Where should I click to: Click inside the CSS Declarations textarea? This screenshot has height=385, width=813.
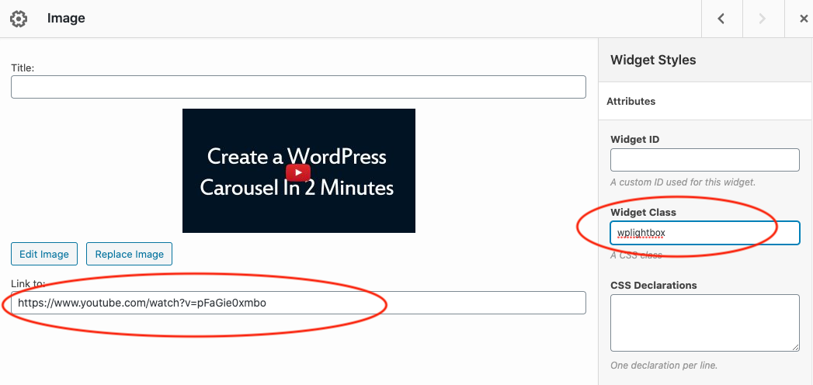(x=704, y=322)
